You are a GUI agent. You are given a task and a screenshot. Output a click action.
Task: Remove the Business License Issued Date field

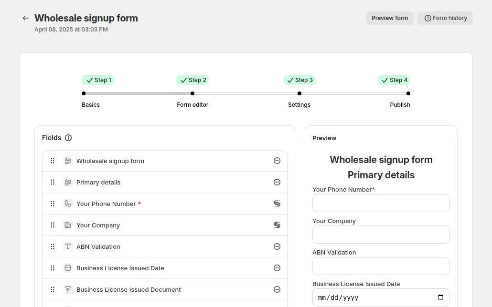point(277,268)
